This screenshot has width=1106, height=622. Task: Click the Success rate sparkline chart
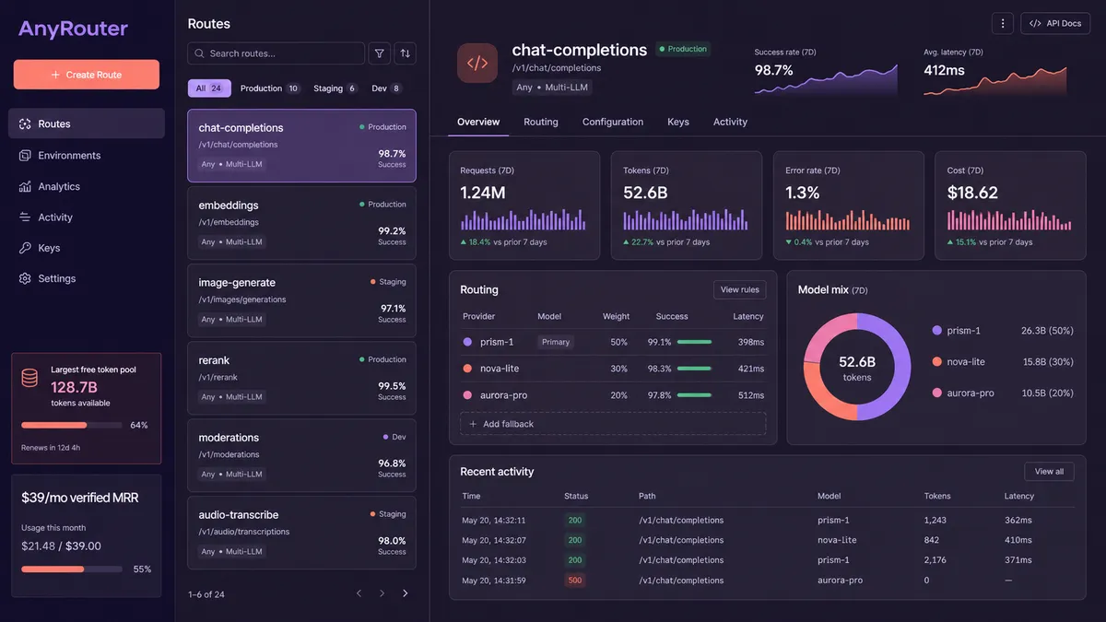[x=826, y=80]
